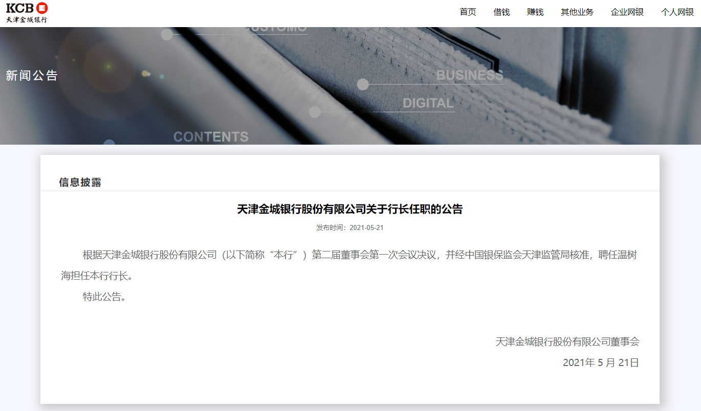Select the 信息披露 section heading
Image resolution: width=701 pixels, height=411 pixels.
click(x=80, y=182)
